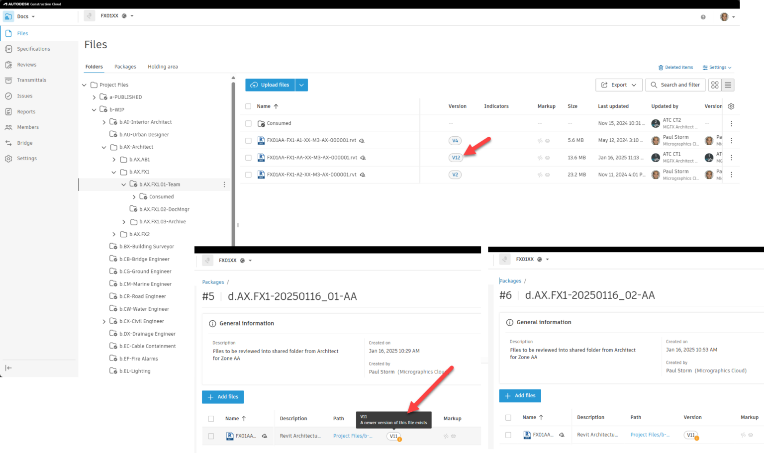Viewport: 764px width, 453px height.
Task: Collapse the b-WIP folder tree node
Action: tap(94, 110)
